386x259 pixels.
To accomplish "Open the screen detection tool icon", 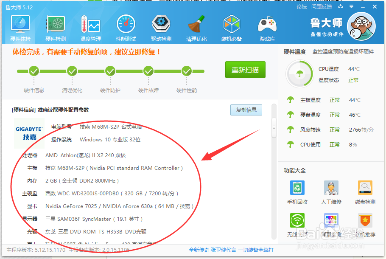I will point(331,220).
